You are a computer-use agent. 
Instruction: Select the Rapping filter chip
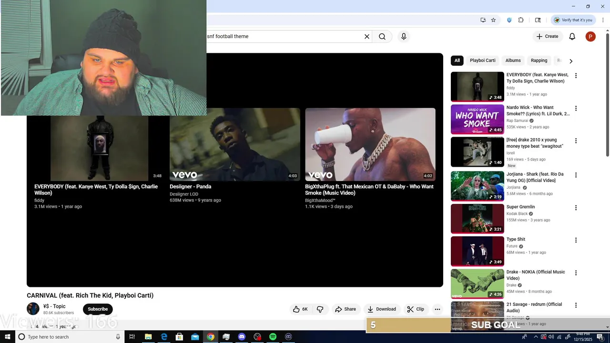(539, 61)
